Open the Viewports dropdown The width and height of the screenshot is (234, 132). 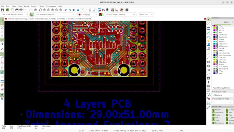click(x=222, y=102)
